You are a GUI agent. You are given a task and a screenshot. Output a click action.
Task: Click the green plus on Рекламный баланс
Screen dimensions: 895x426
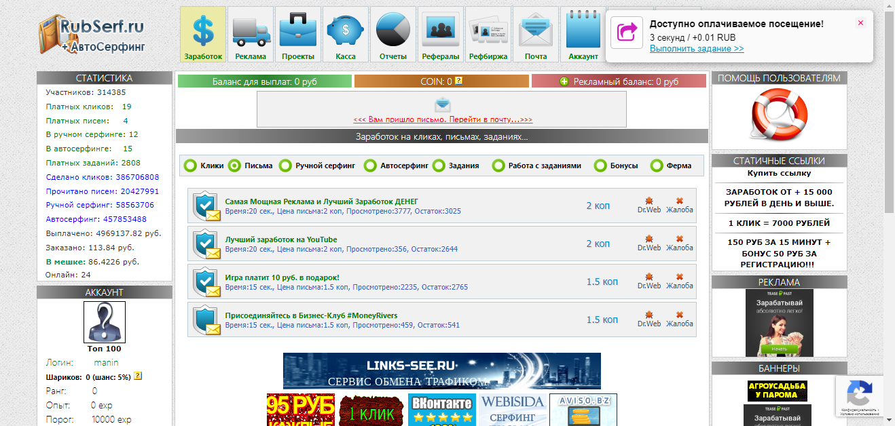(564, 81)
